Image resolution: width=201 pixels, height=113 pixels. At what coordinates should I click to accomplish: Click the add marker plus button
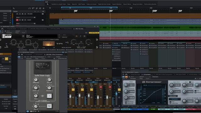coord(35,11)
